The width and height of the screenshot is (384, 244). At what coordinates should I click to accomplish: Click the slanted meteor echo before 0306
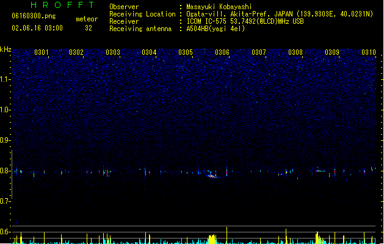pos(212,175)
